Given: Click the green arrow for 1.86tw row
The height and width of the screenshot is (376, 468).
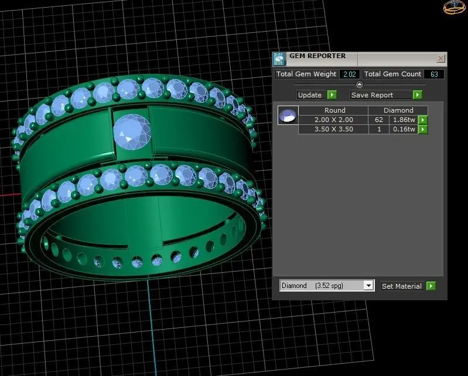Looking at the screenshot, I should pos(423,120).
